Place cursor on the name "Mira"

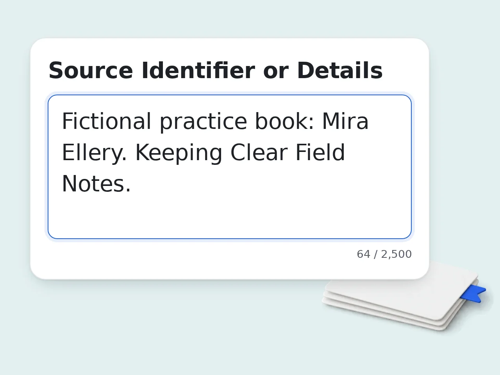coord(345,121)
